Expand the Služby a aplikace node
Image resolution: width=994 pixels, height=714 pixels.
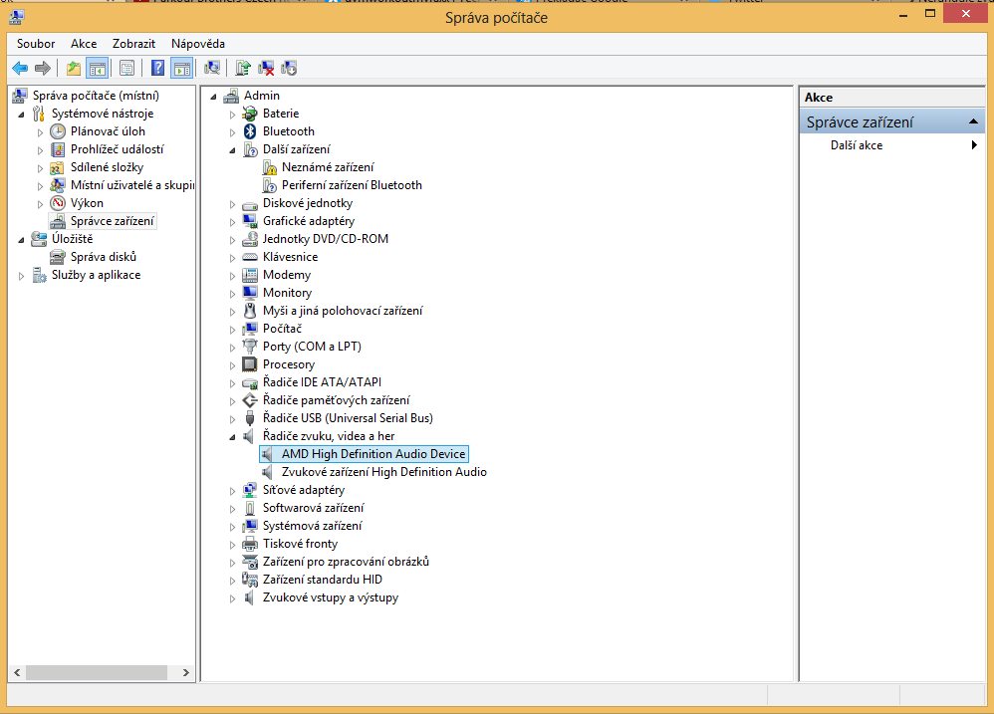(22, 276)
